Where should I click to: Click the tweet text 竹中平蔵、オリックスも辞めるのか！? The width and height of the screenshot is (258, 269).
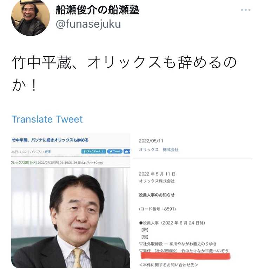[124, 74]
